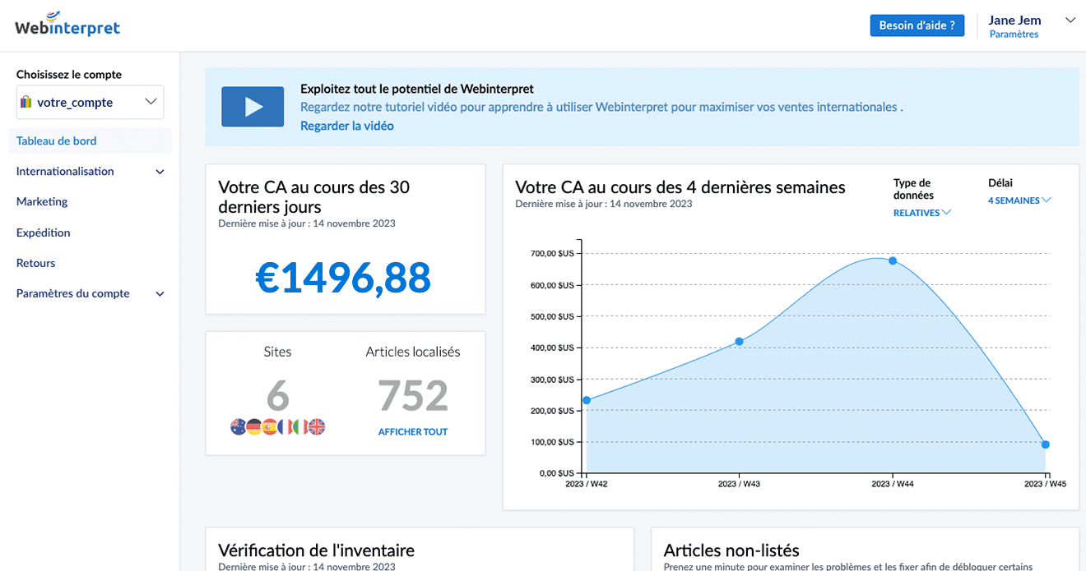Click the AFFICHER TOUT link

click(413, 431)
